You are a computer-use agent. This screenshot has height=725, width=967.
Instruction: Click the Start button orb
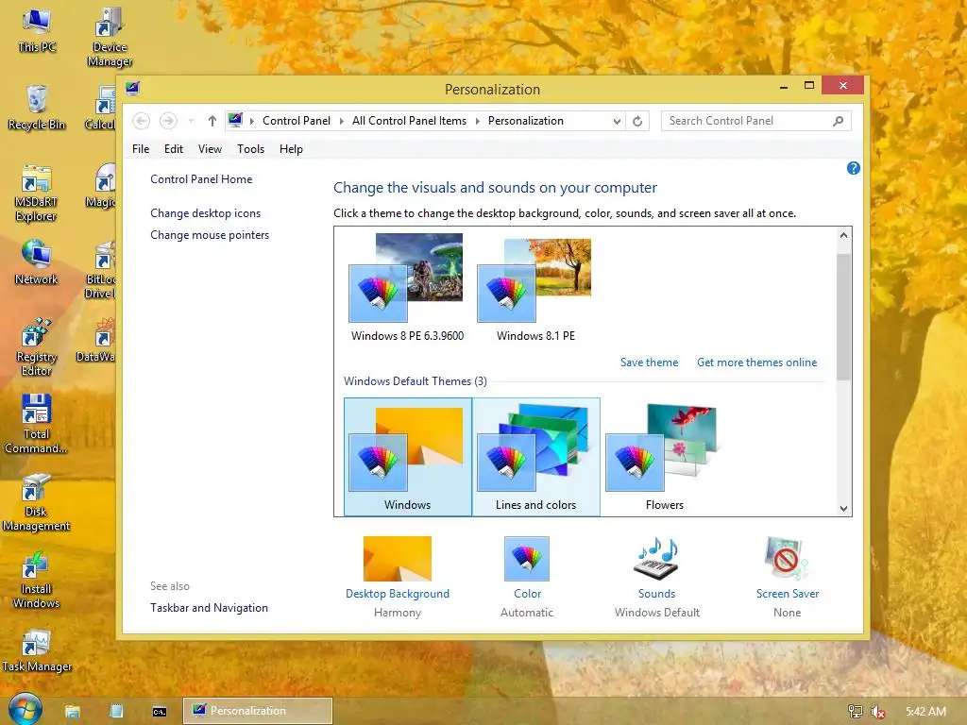(25, 710)
